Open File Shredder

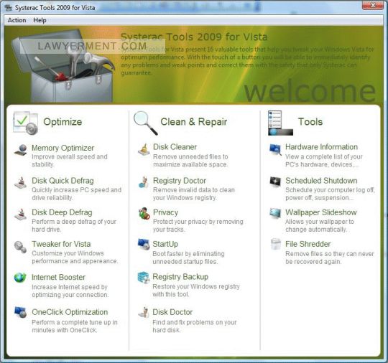(308, 244)
